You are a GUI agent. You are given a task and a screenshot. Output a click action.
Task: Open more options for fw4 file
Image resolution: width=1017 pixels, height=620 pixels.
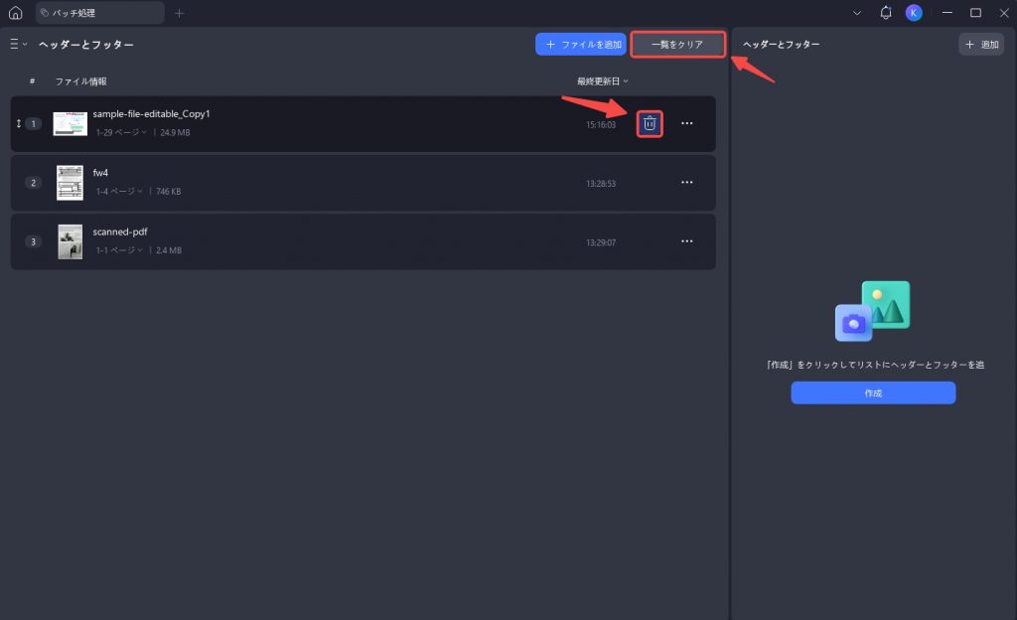[x=687, y=182]
